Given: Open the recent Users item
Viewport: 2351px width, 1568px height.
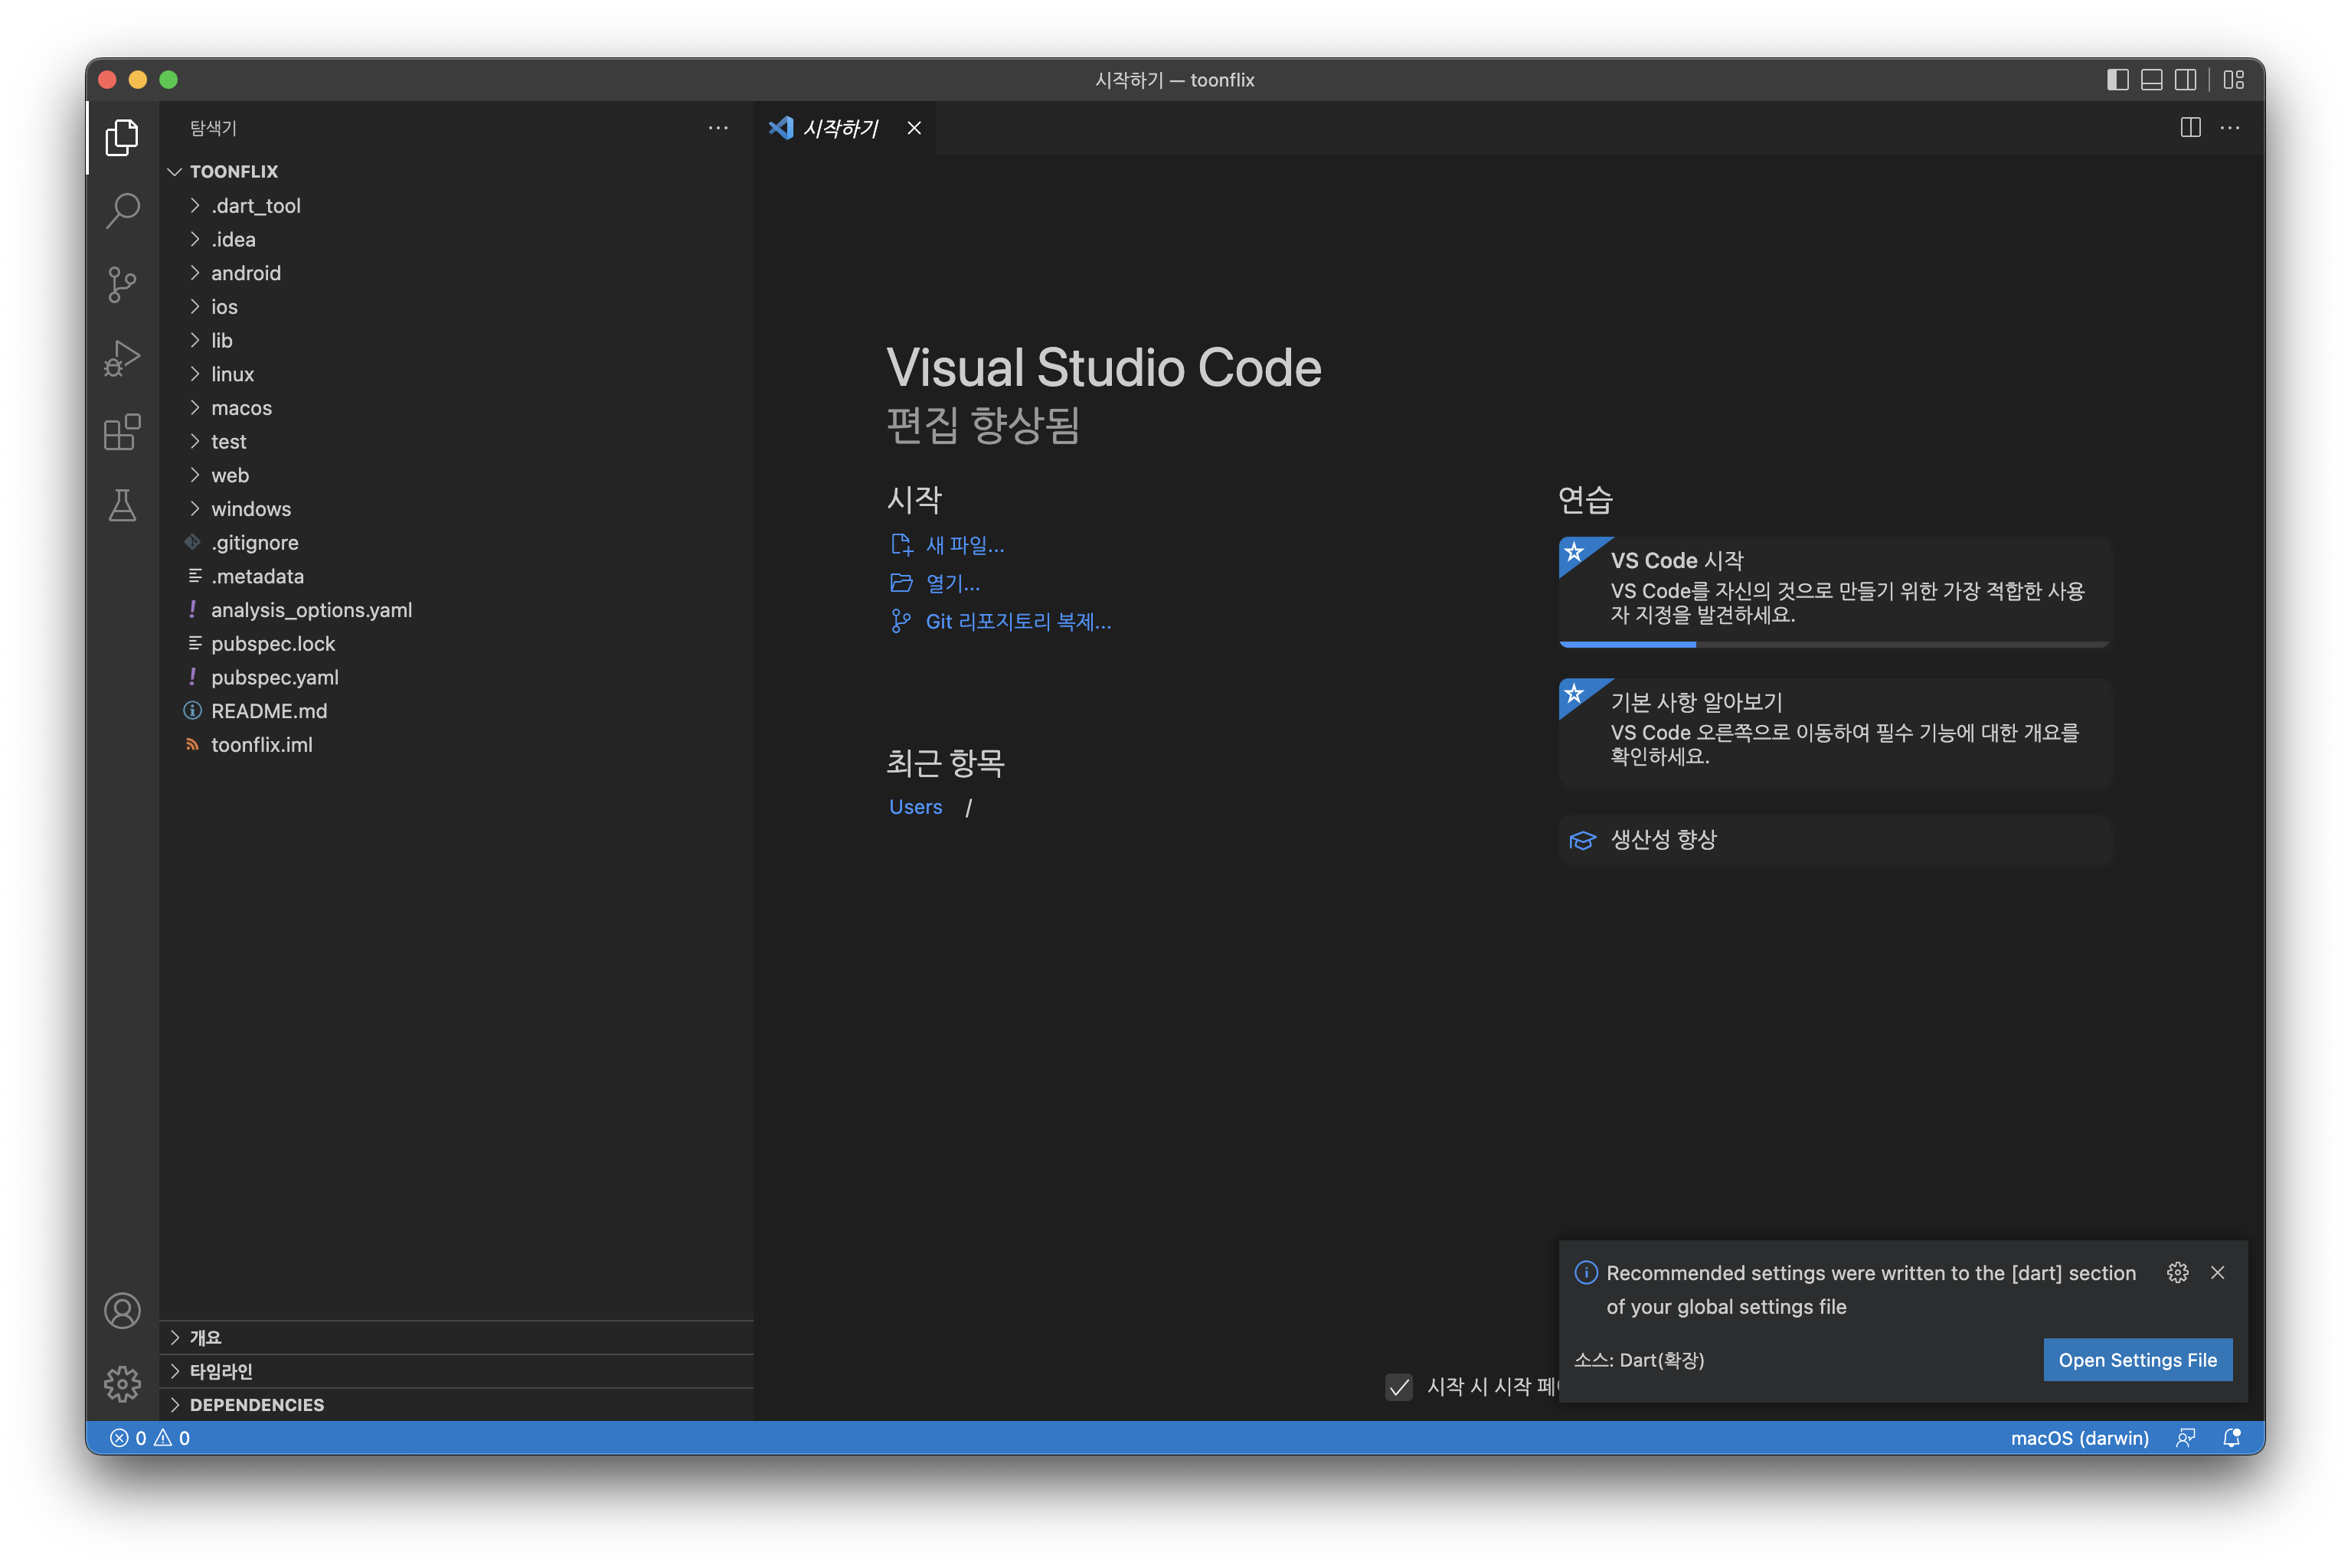Looking at the screenshot, I should 915,807.
